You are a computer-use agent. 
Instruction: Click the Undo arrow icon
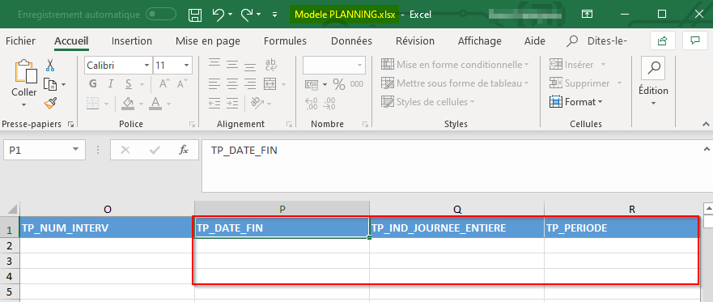pyautogui.click(x=219, y=15)
